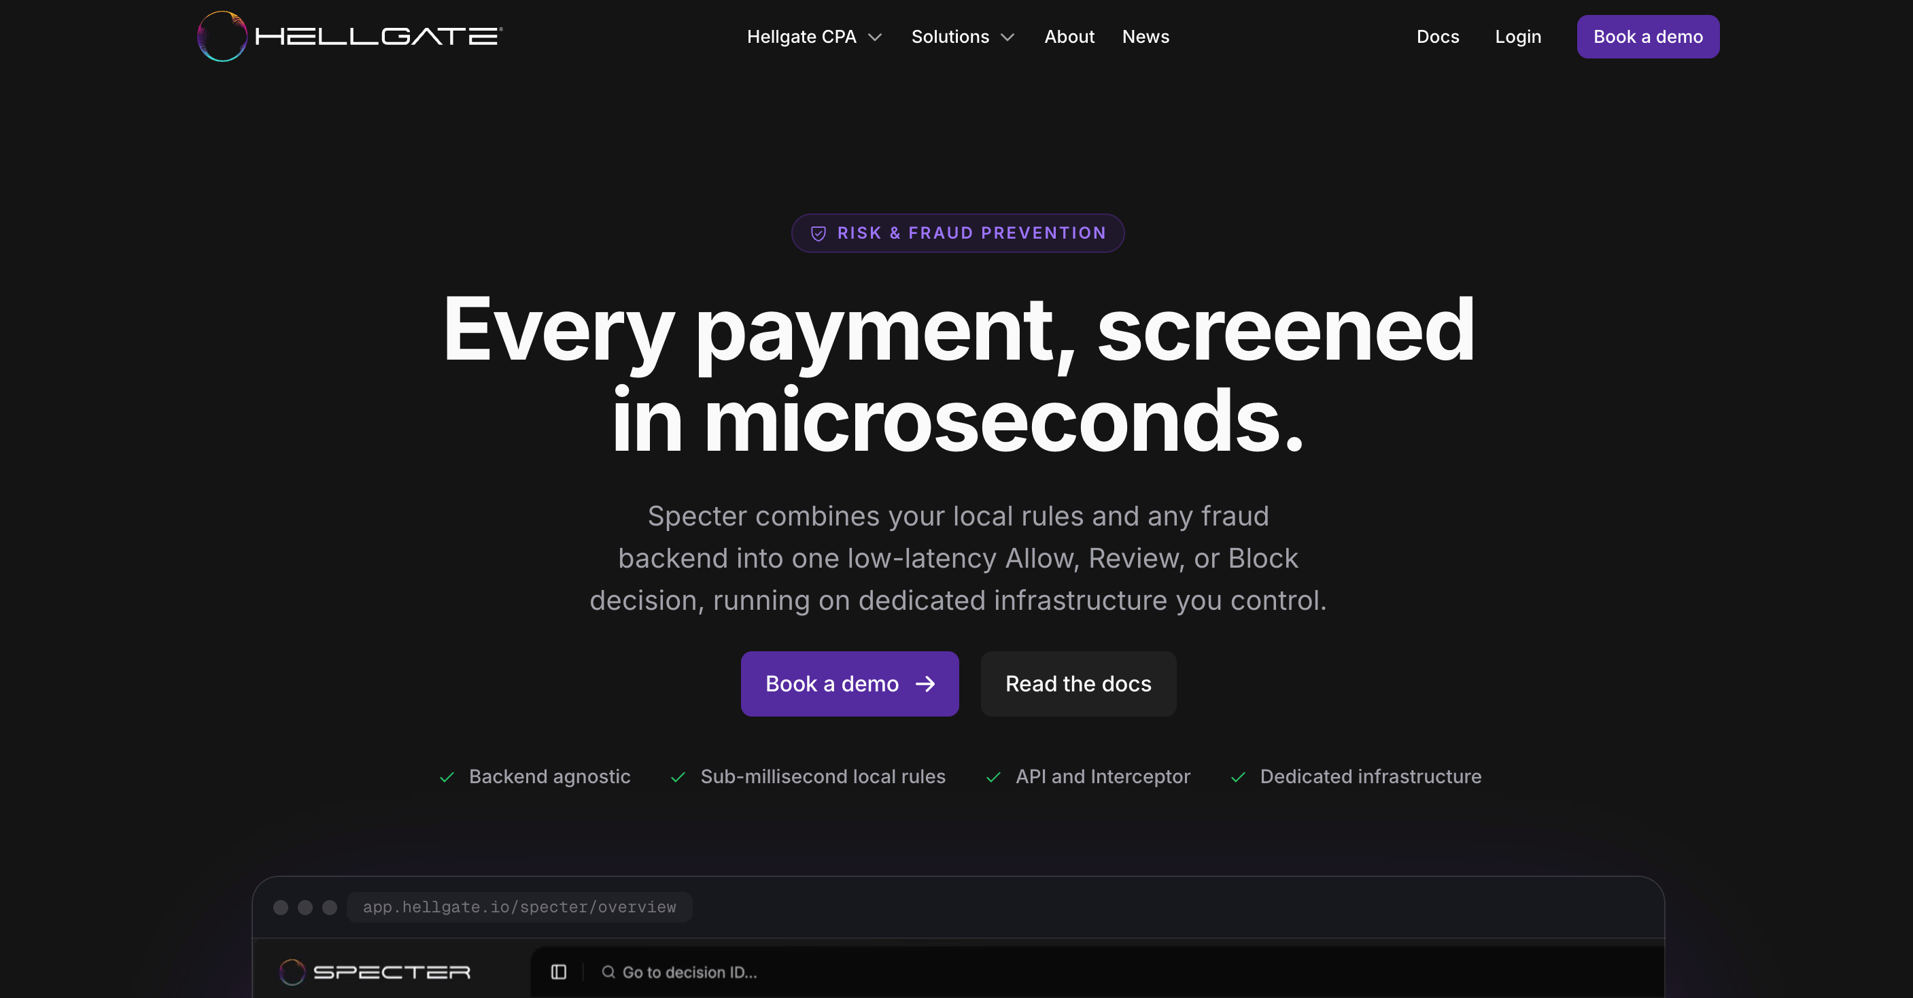Image resolution: width=1913 pixels, height=998 pixels.
Task: Click the 'Sub-millisecond local rules' text
Action: pos(823,776)
